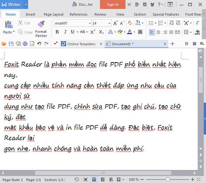
Task: Center align the text
Action: [x=158, y=32]
